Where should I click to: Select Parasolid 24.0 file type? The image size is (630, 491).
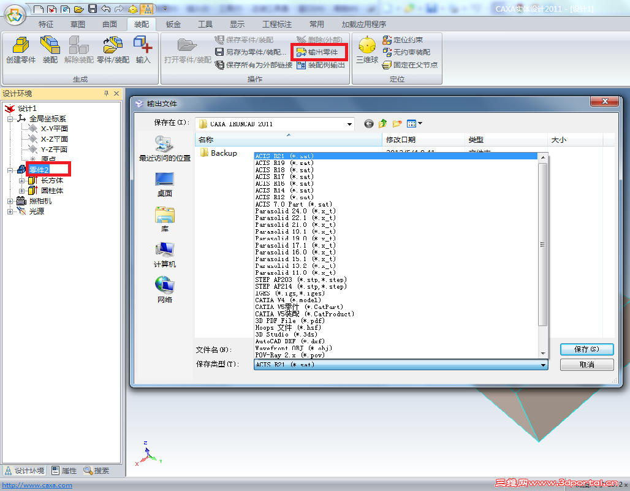click(x=295, y=211)
